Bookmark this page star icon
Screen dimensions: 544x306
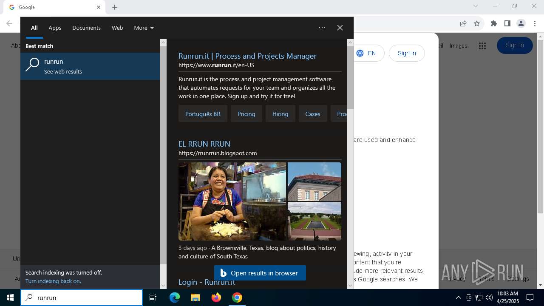coord(477,23)
